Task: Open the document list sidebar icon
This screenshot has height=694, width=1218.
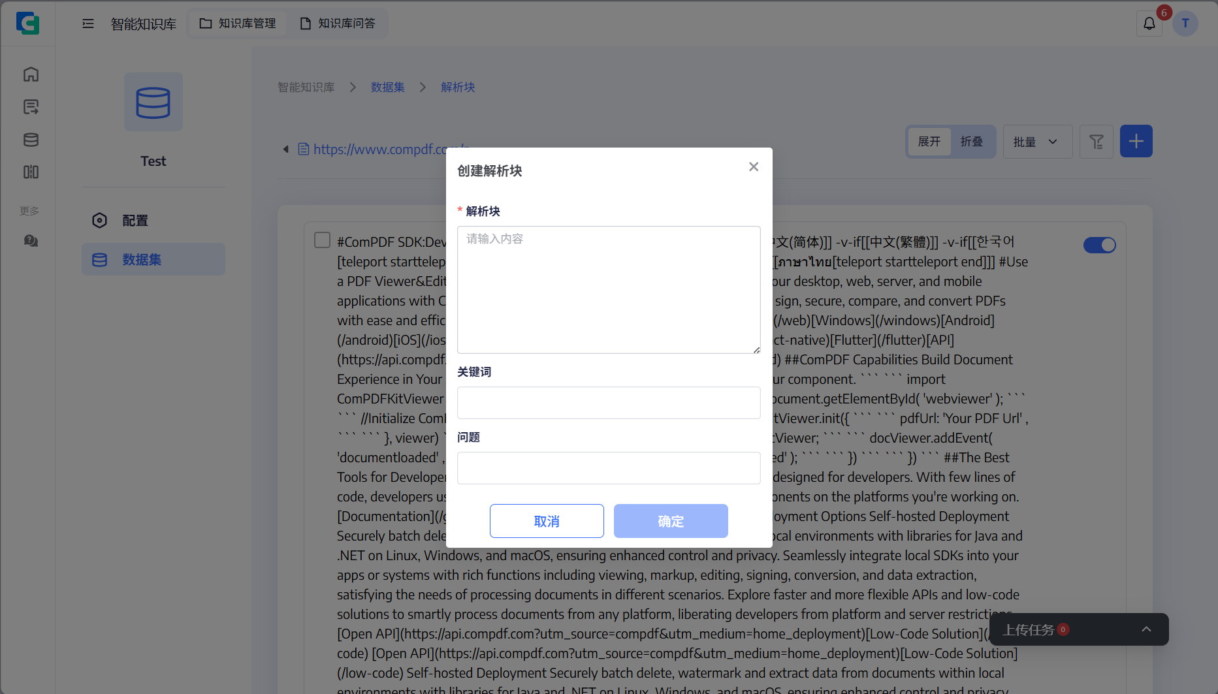Action: point(31,107)
